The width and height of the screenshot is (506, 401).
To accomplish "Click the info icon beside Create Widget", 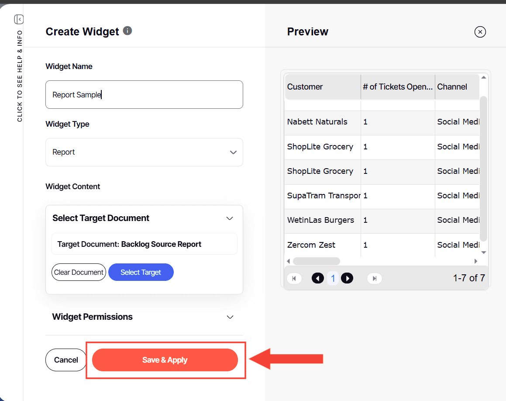I will click(x=127, y=31).
